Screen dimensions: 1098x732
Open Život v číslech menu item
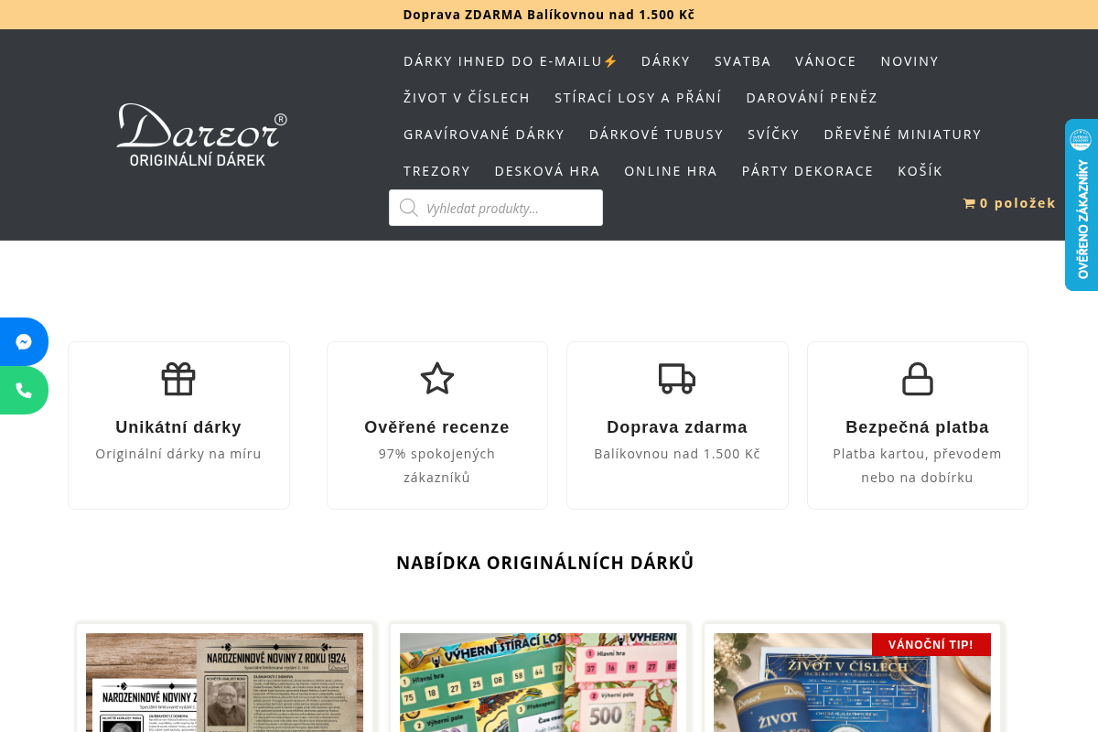(467, 98)
